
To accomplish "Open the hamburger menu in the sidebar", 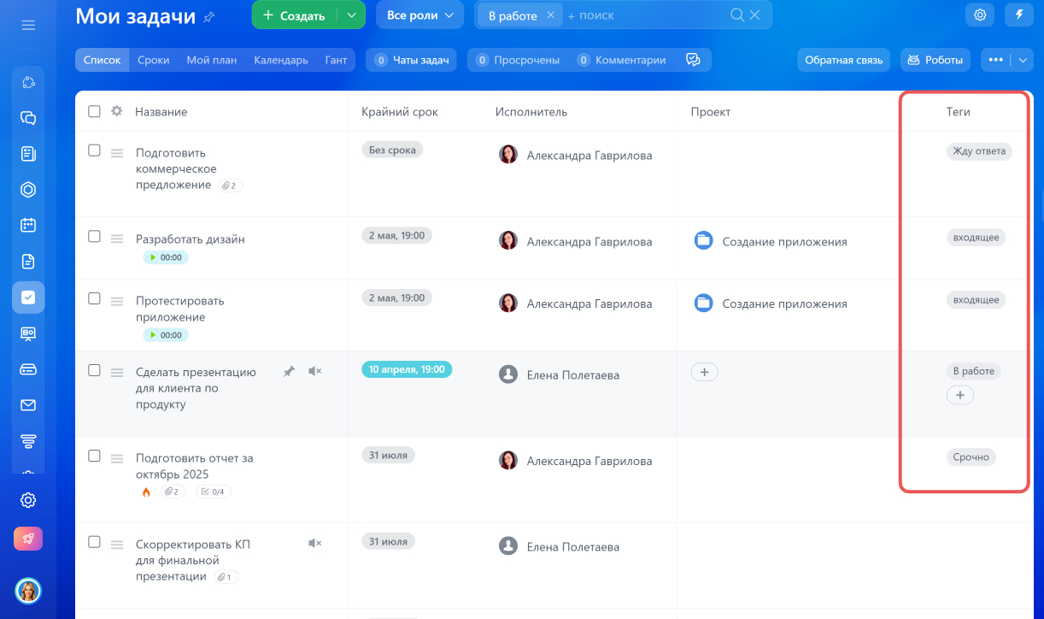I will [x=28, y=26].
